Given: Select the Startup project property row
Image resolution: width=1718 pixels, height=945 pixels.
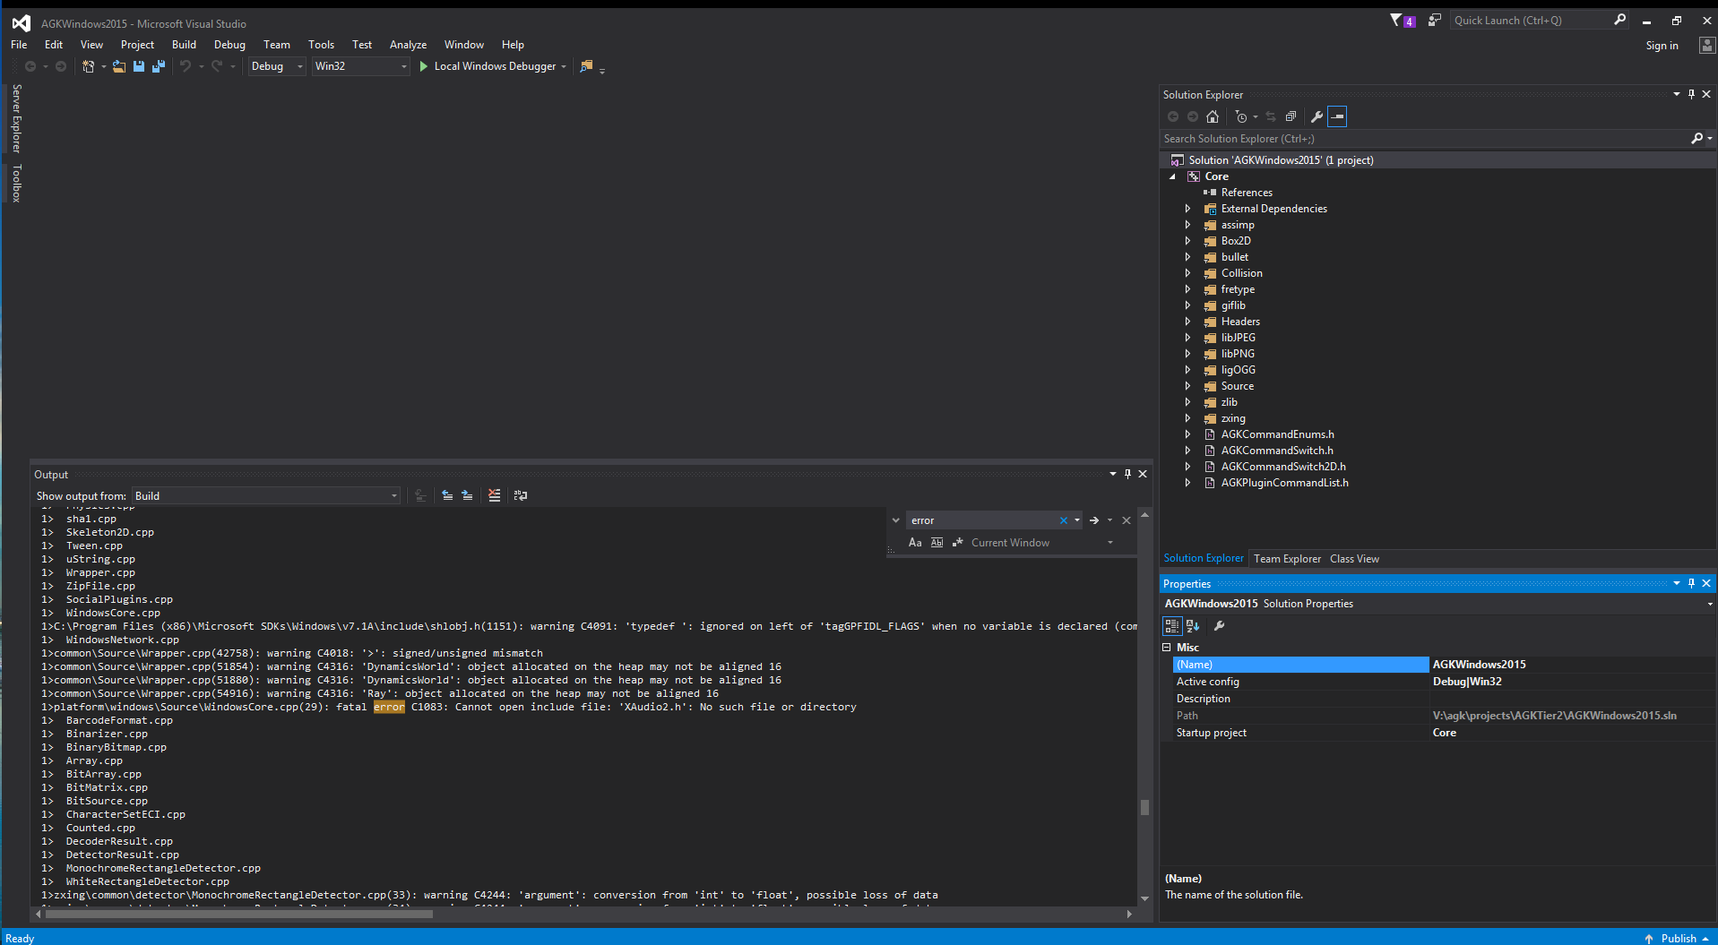Looking at the screenshot, I should click(1442, 733).
